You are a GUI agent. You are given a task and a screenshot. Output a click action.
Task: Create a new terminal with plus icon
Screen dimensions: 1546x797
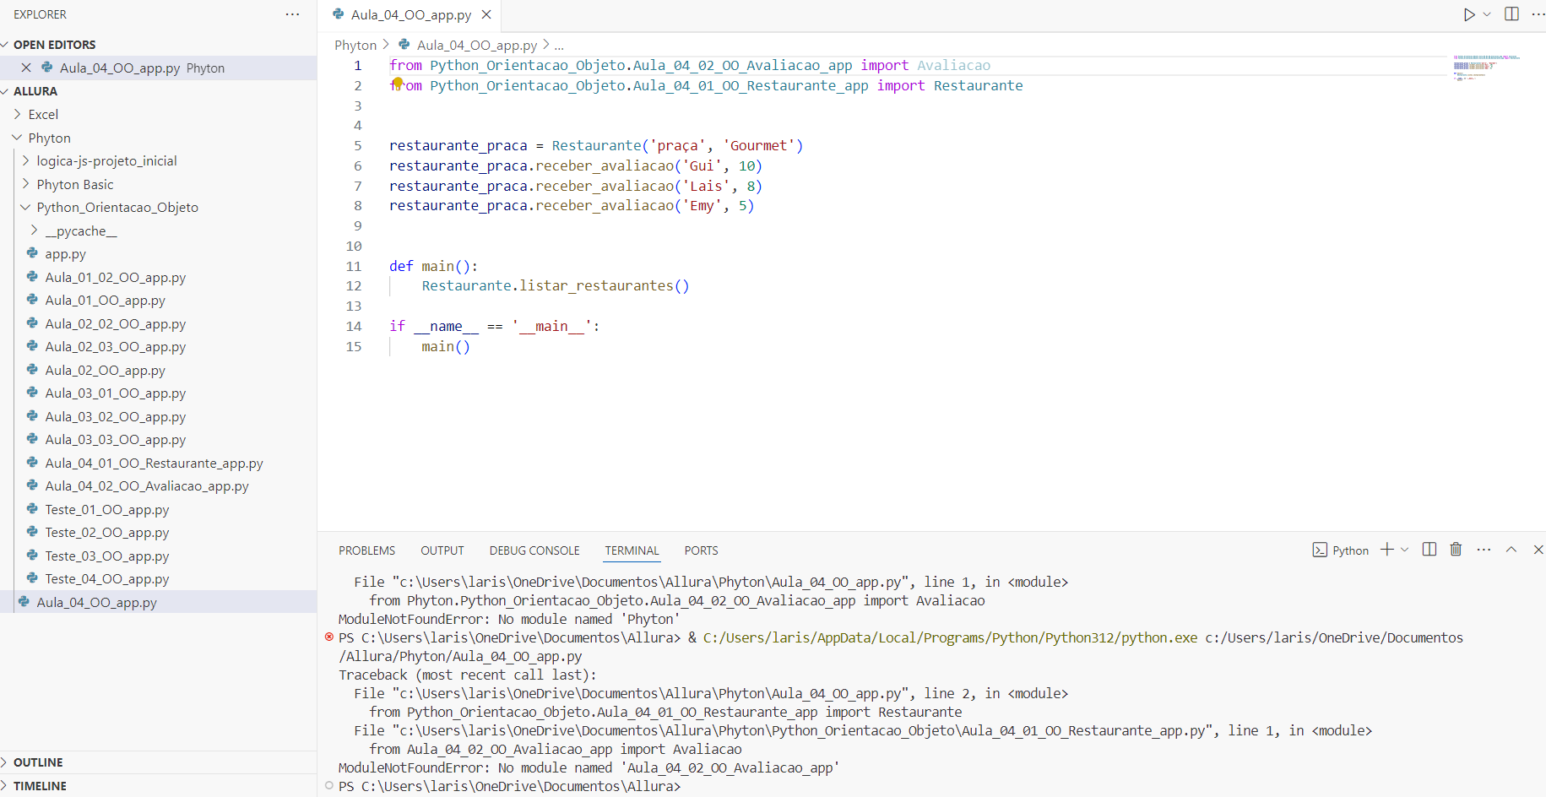[x=1386, y=550]
